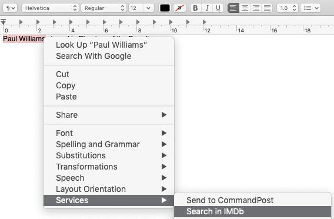334x219 pixels.
Task: Choose Send to CommandPost service
Action: coord(252,200)
